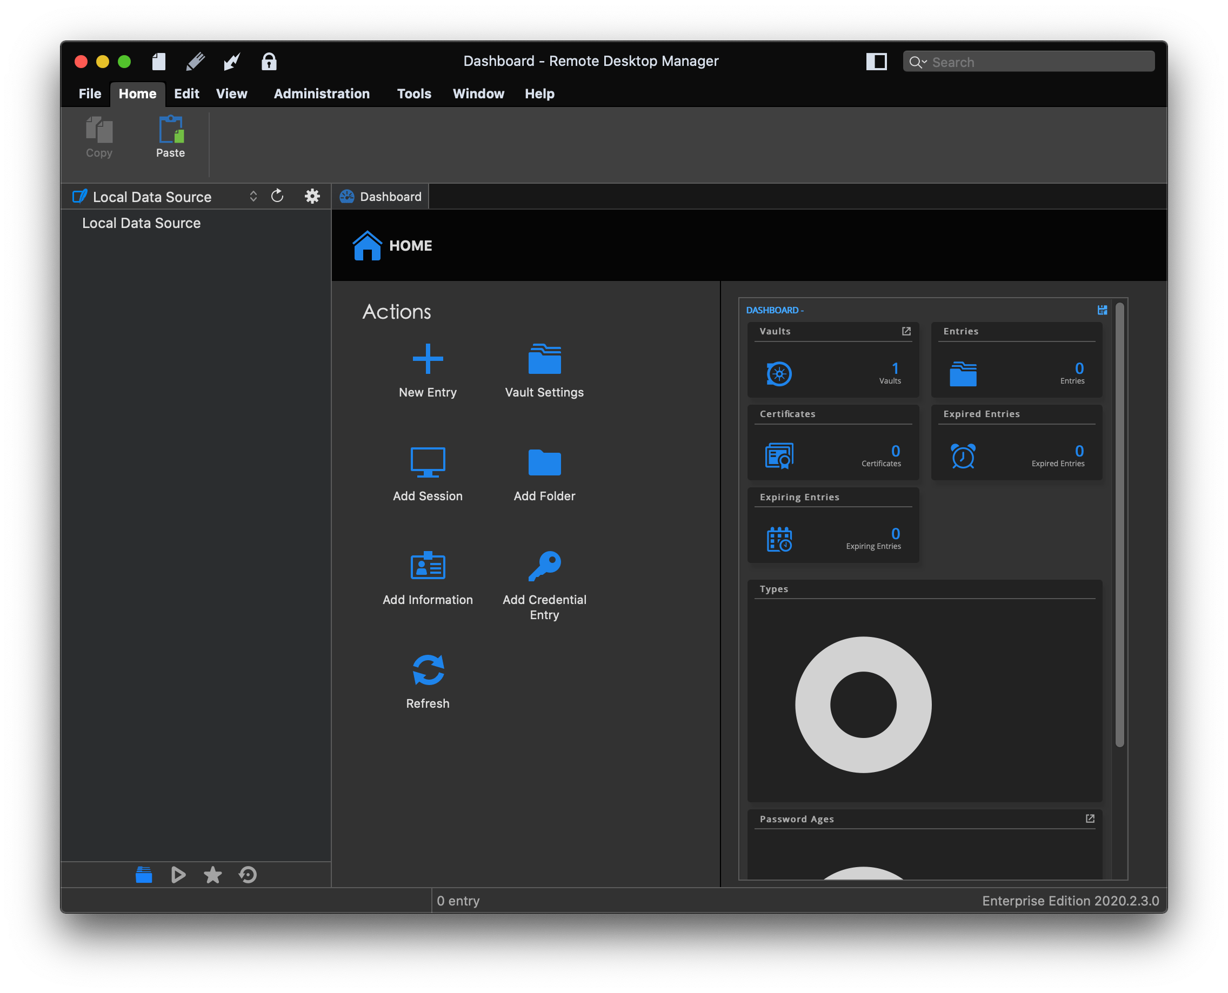Click the dashboard save layout icon
The height and width of the screenshot is (993, 1228).
coord(1102,310)
